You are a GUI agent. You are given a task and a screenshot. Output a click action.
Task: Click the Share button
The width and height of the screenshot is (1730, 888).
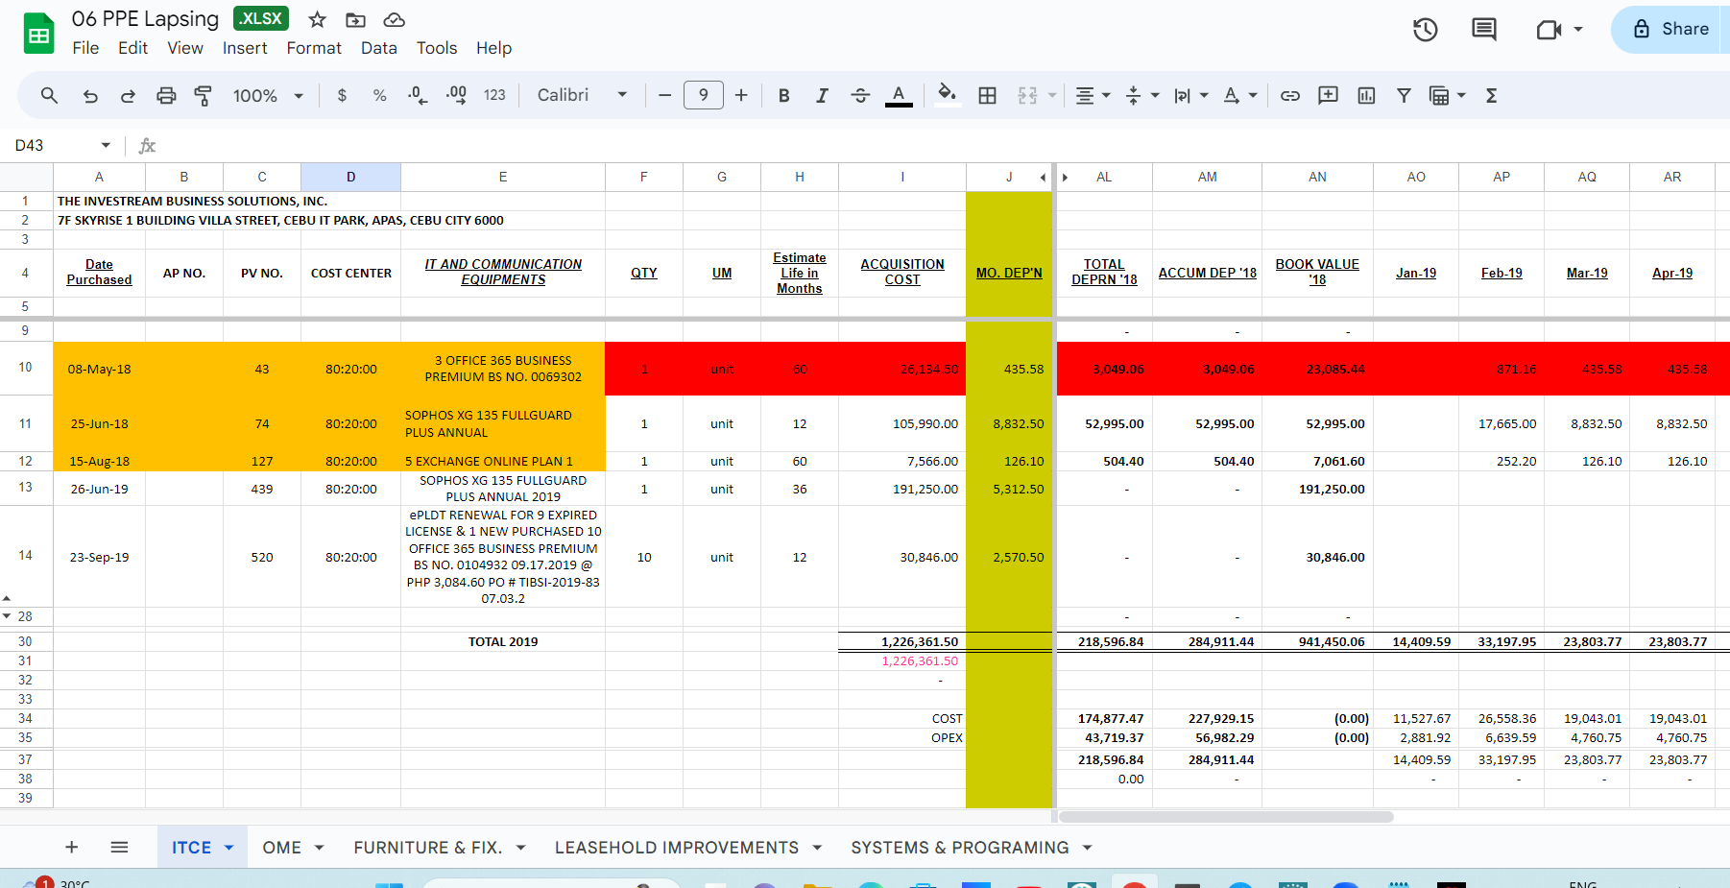pos(1670,29)
